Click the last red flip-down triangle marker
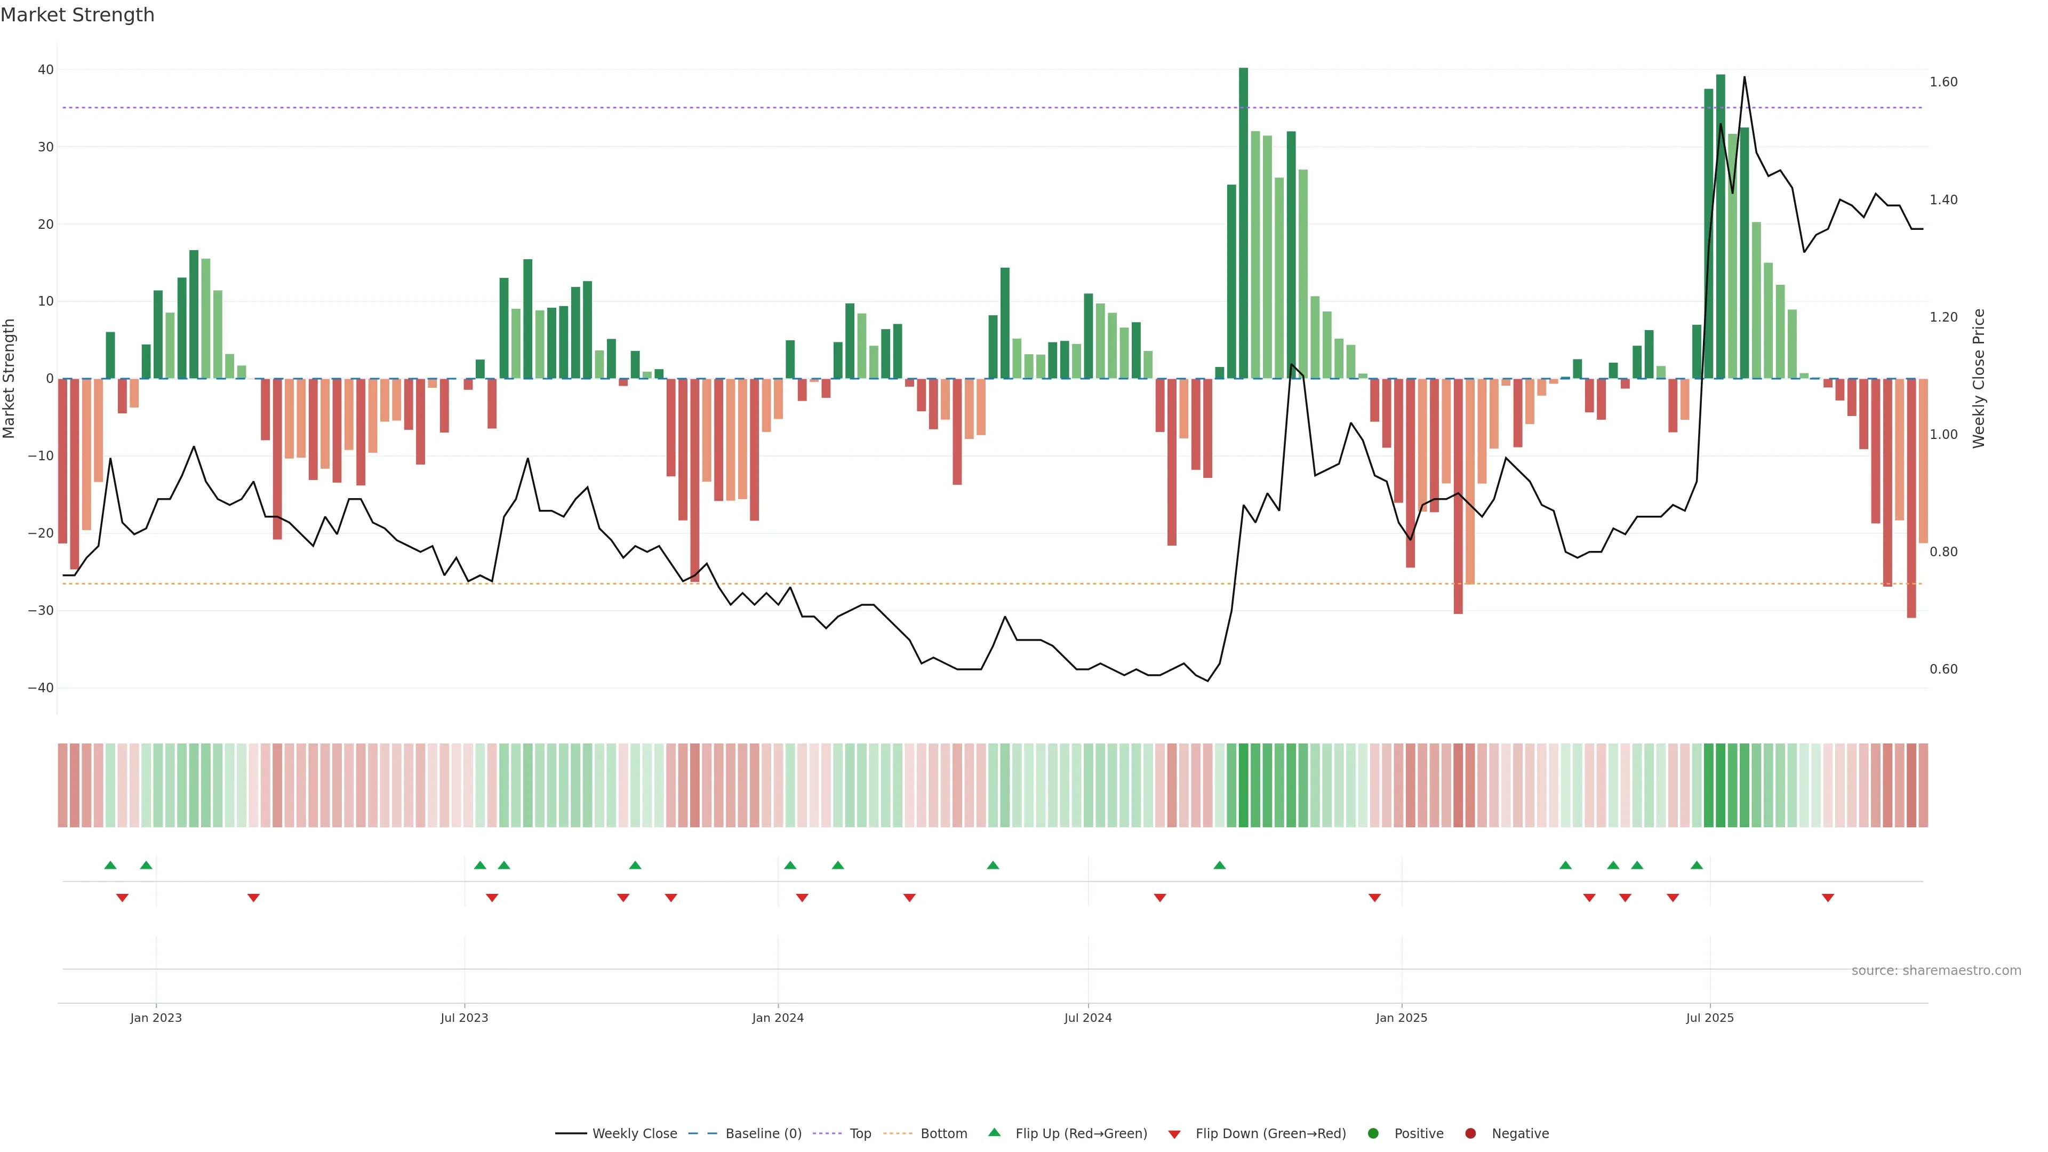Screen dimensions: 2048x1152 [x=1828, y=898]
